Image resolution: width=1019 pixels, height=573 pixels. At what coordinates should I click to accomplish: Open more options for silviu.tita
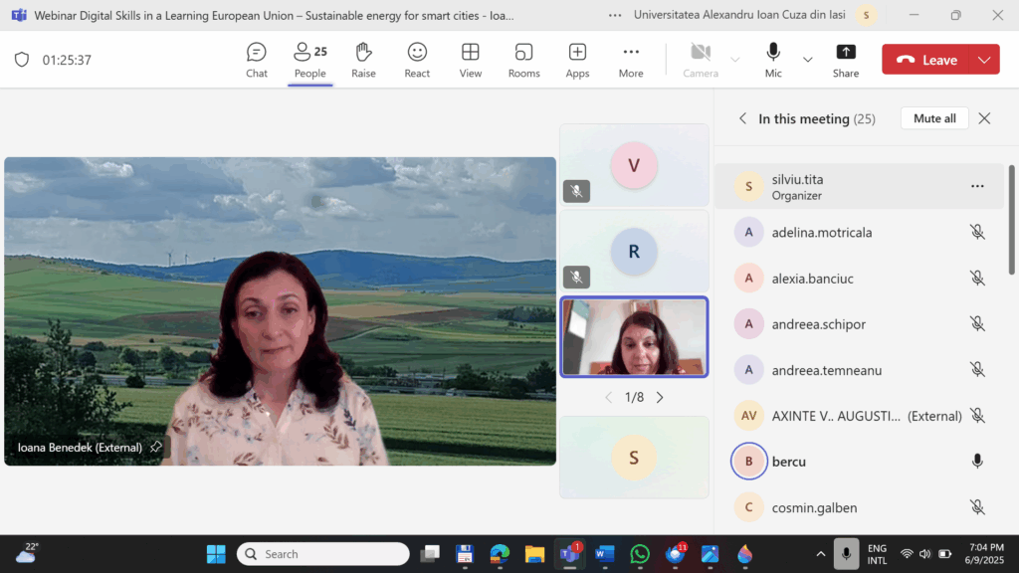click(977, 186)
